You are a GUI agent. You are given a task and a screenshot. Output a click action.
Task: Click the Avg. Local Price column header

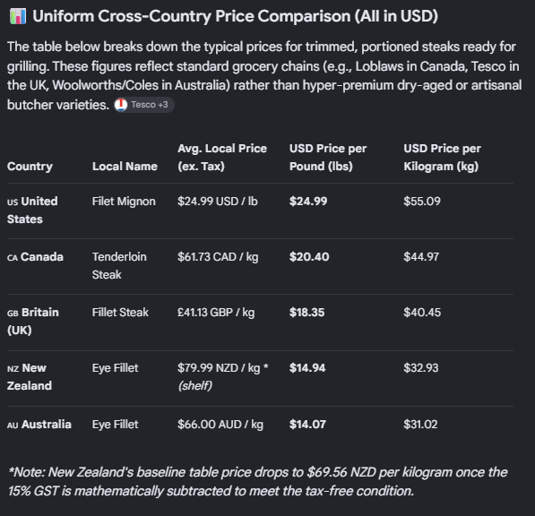(x=222, y=158)
